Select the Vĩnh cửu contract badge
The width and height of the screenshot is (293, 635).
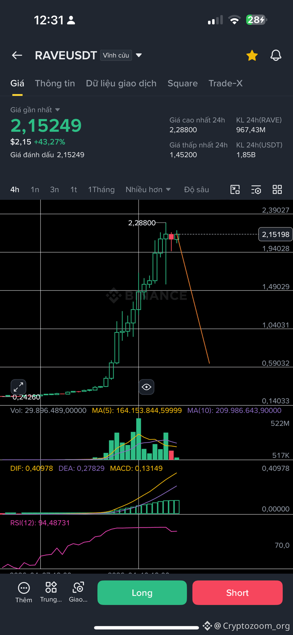[116, 55]
